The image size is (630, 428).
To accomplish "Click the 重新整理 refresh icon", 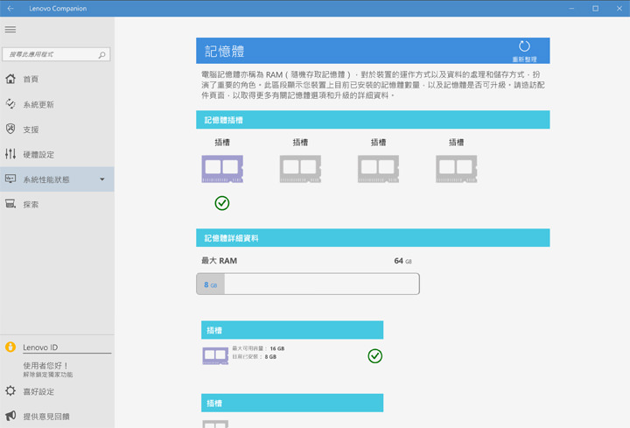I will tap(524, 46).
